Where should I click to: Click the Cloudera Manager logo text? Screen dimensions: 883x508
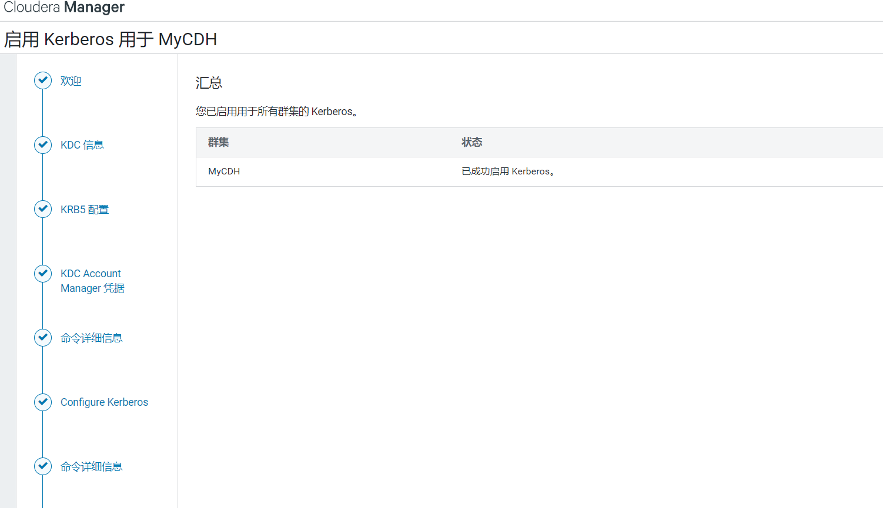click(64, 8)
